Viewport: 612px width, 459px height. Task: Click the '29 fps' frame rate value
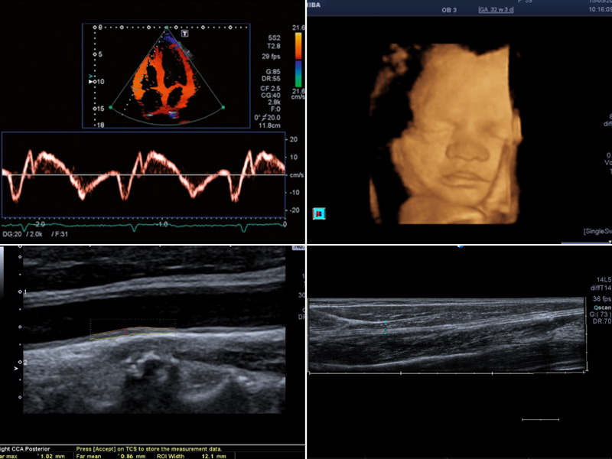(271, 56)
